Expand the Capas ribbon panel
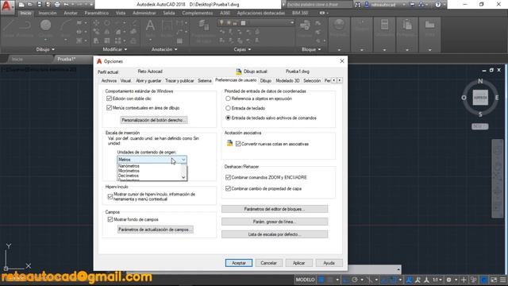This screenshot has height=286, width=508. click(x=242, y=49)
